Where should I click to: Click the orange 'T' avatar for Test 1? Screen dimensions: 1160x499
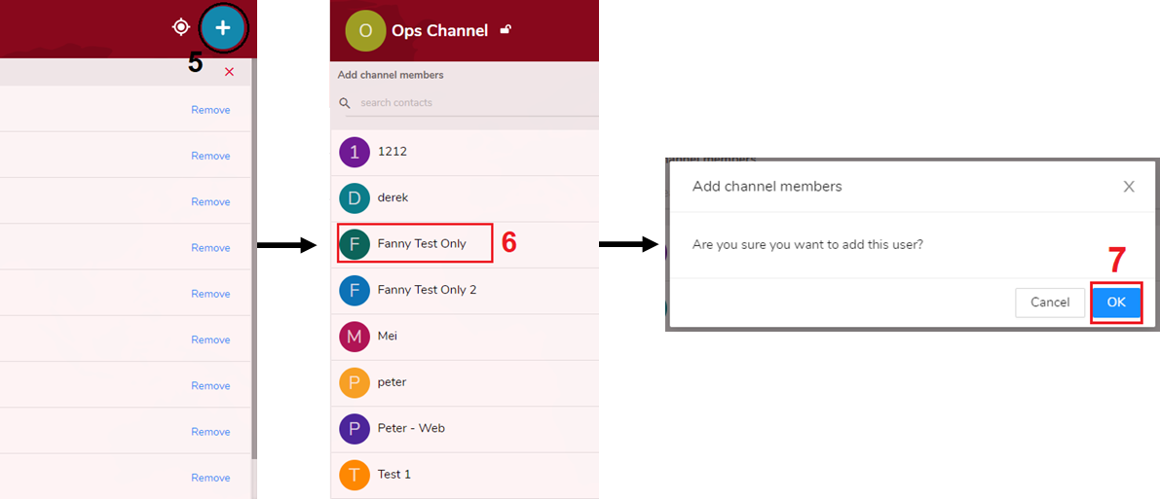(x=355, y=475)
